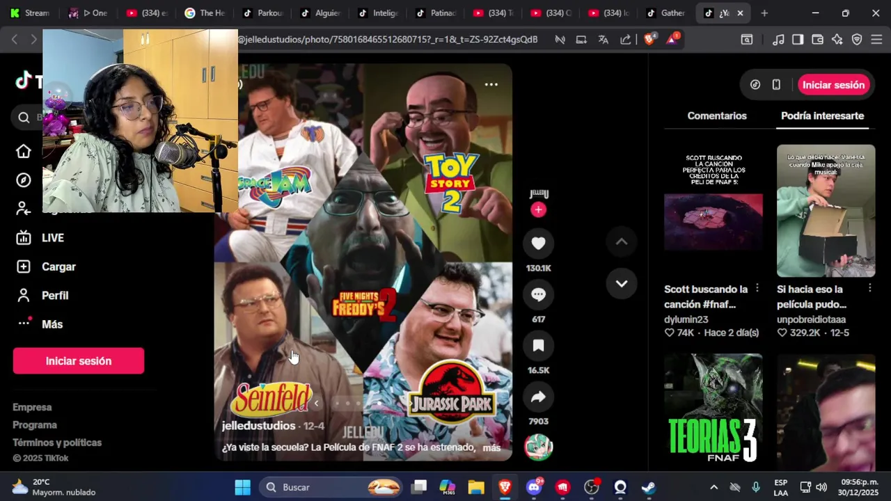891x501 pixels.
Task: Expand the system tray hidden icons chevron
Action: (713, 487)
